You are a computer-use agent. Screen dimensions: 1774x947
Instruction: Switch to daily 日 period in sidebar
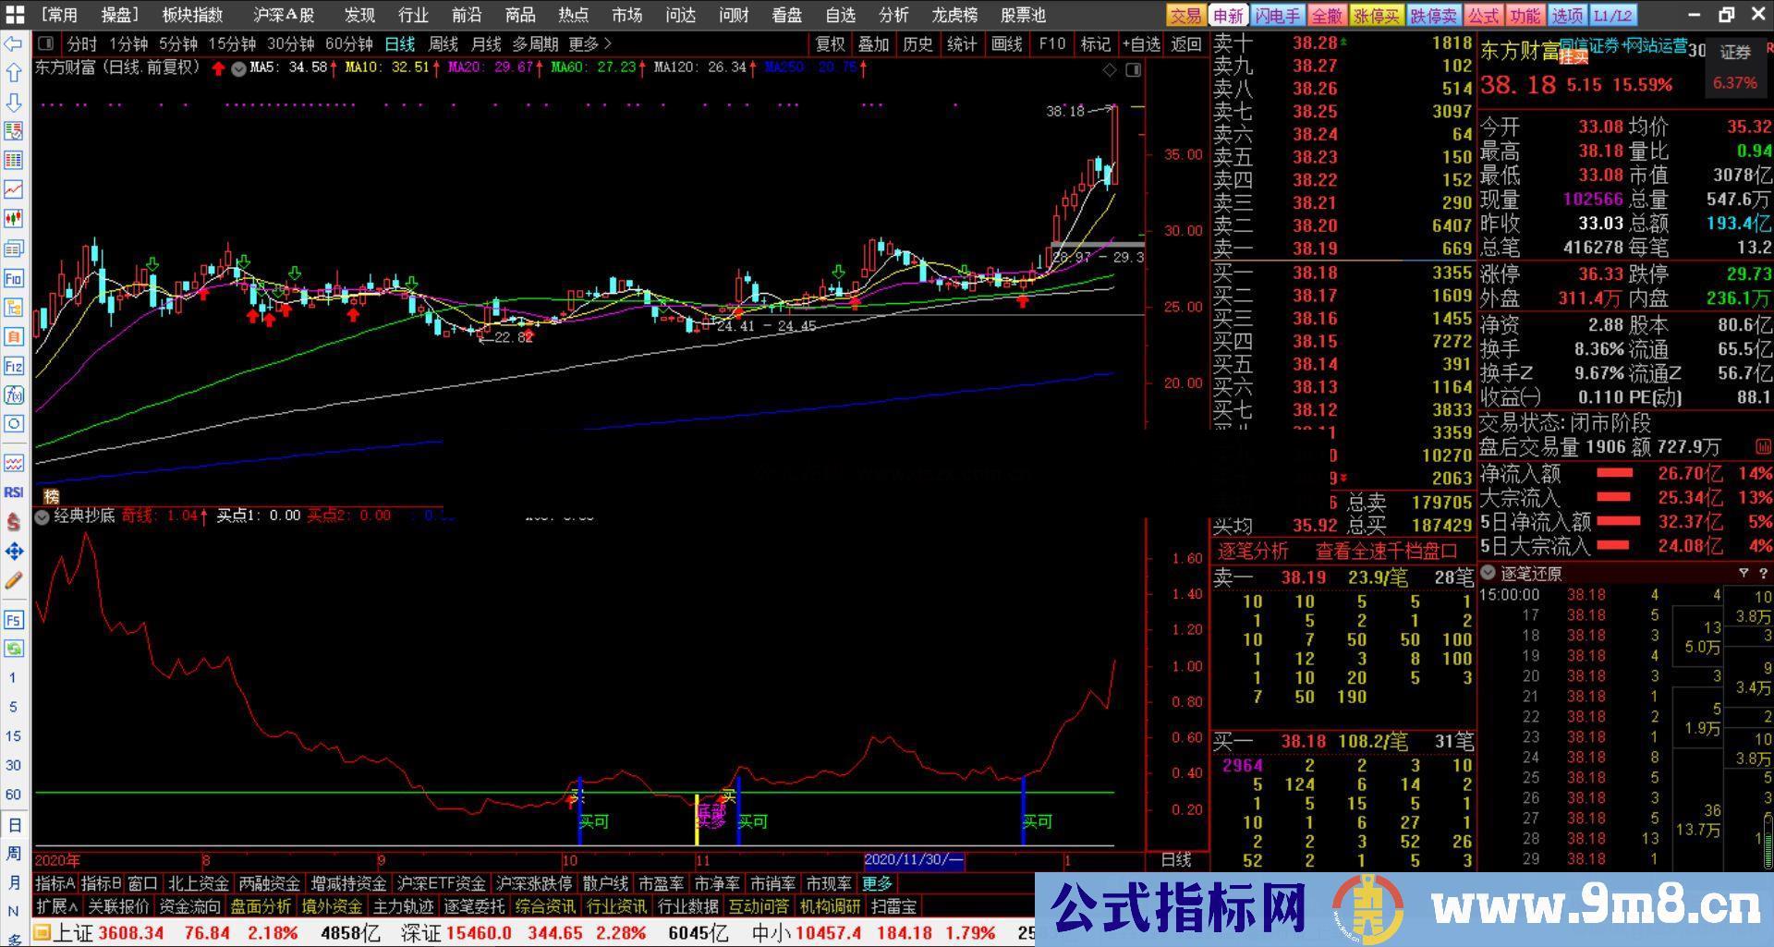tap(13, 825)
